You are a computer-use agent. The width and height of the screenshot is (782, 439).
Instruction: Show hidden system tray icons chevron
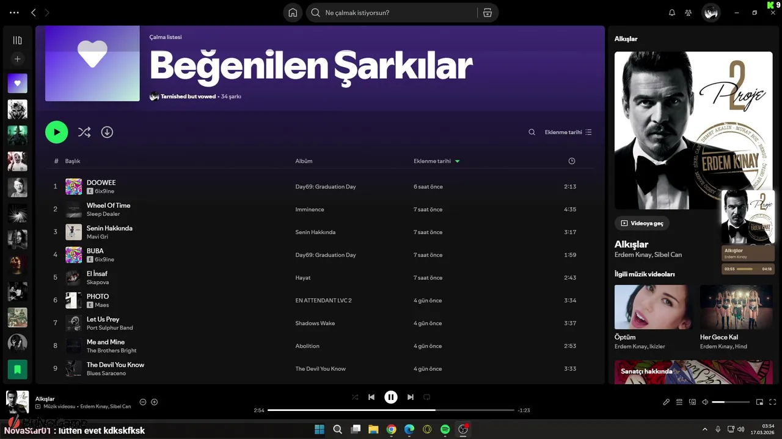click(x=705, y=429)
